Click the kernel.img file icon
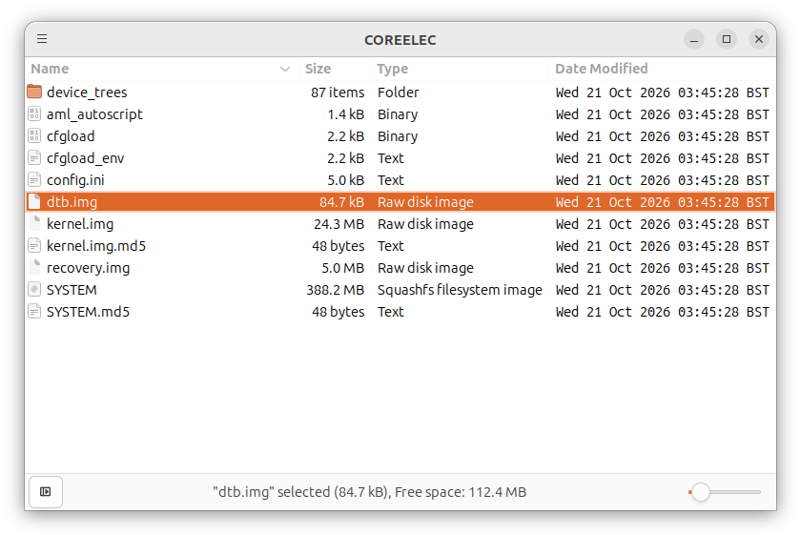 click(x=34, y=223)
